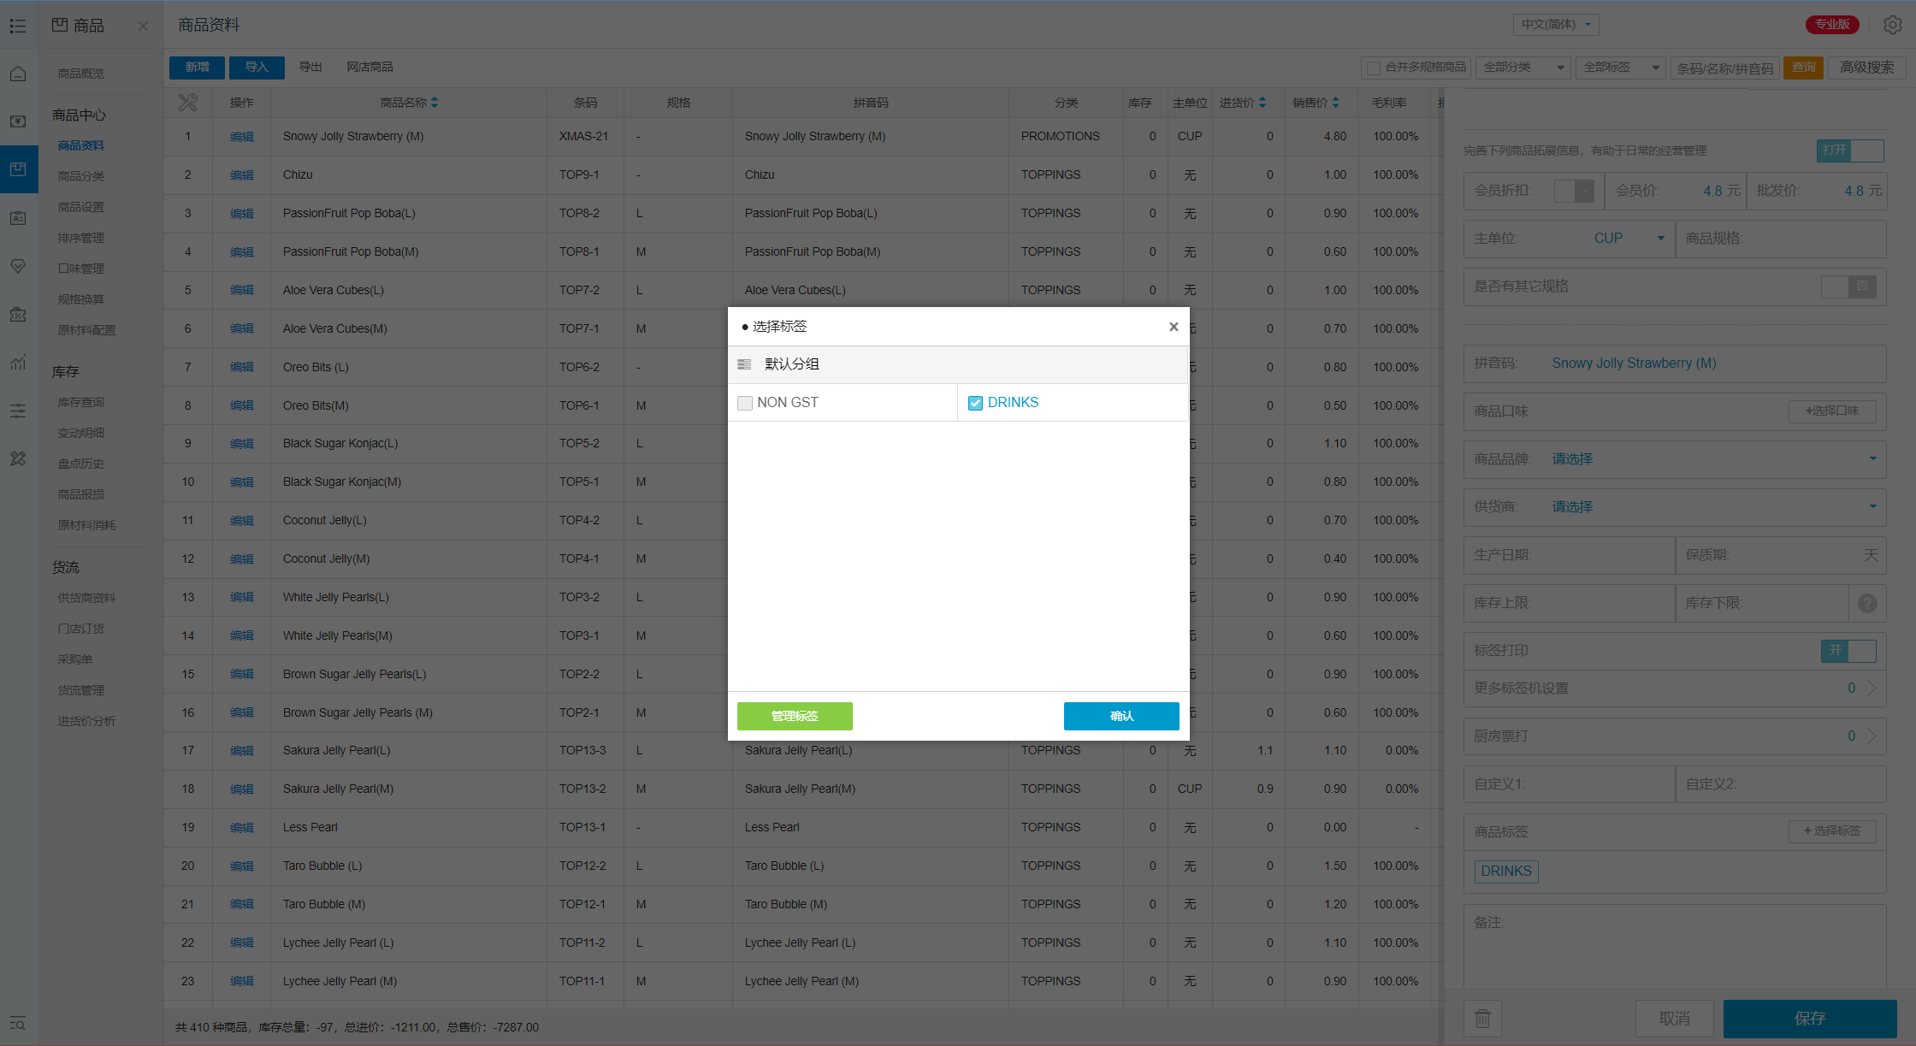Open the language dropdown 中文(简体)
Viewport: 1916px width, 1046px height.
click(x=1556, y=25)
